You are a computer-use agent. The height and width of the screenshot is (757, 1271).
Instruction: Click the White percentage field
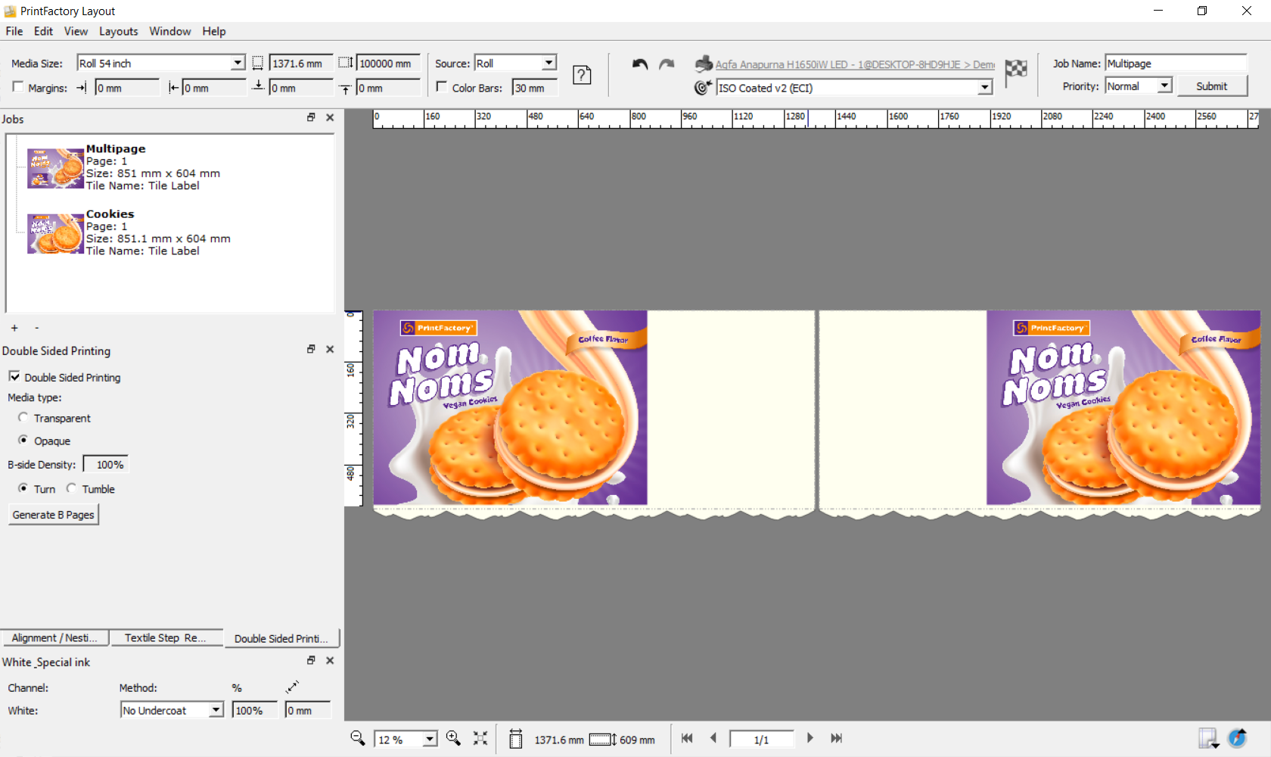(254, 710)
